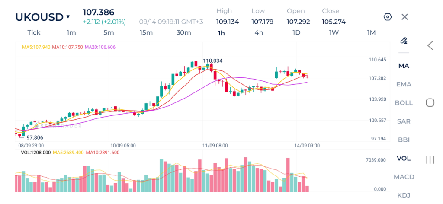443x204 pixels.
Task: Close the chart with X icon
Action: coord(404,17)
